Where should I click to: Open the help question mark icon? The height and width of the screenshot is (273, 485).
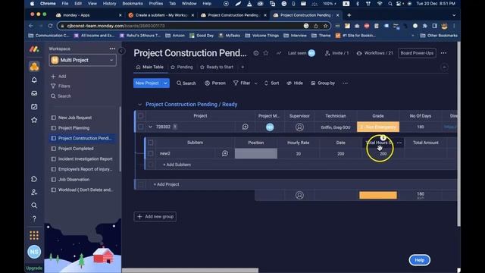click(34, 219)
